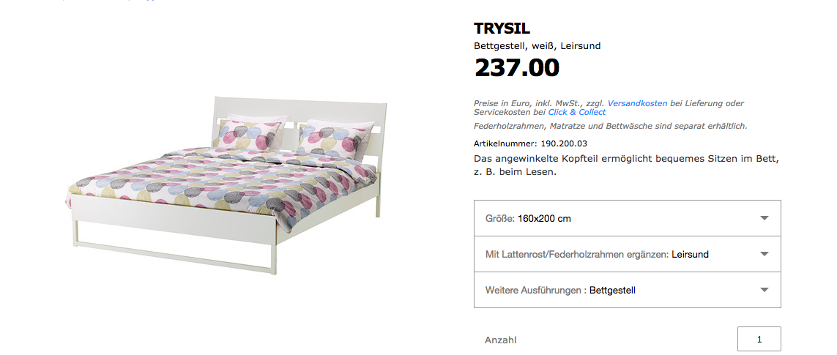The image size is (837, 355).
Task: Click the Bettgestell, weiß, Leirsund subtitle
Action: click(x=537, y=46)
